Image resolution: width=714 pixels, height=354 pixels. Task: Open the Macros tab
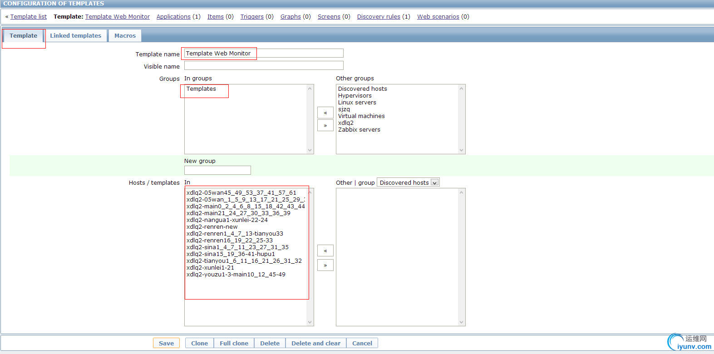tap(125, 35)
